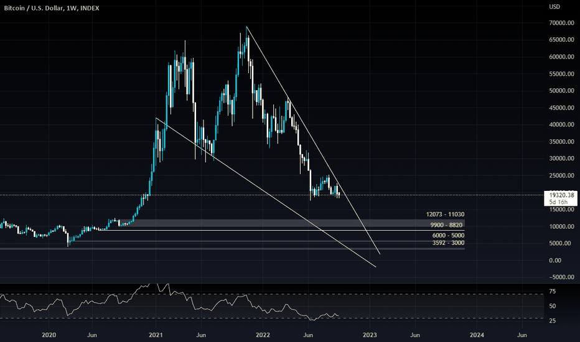580x342 pixels.
Task: Select the 6000 - 5000 zone label
Action: coord(448,236)
